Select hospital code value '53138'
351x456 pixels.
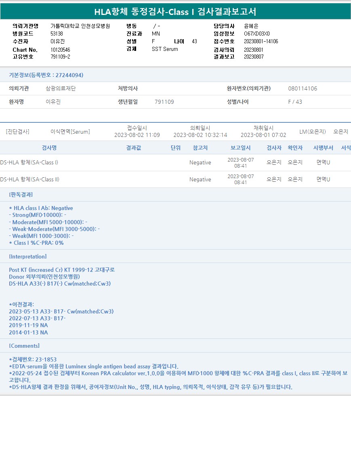[57, 34]
